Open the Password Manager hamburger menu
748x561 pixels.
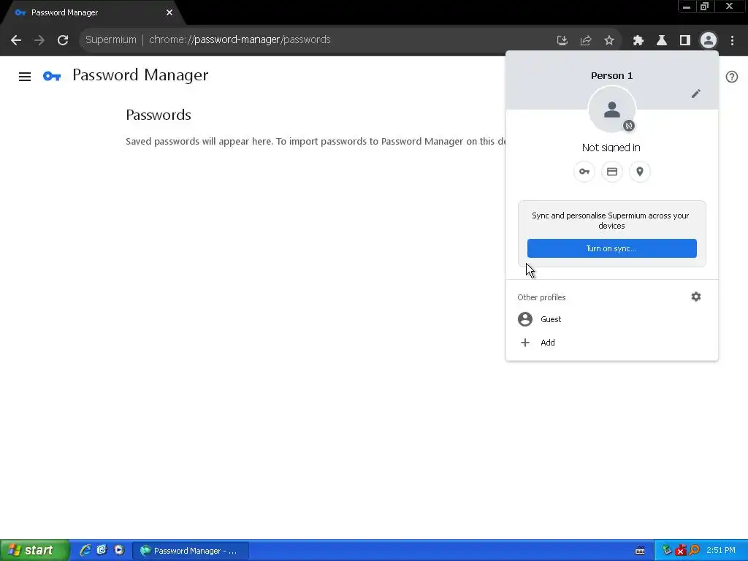click(25, 76)
